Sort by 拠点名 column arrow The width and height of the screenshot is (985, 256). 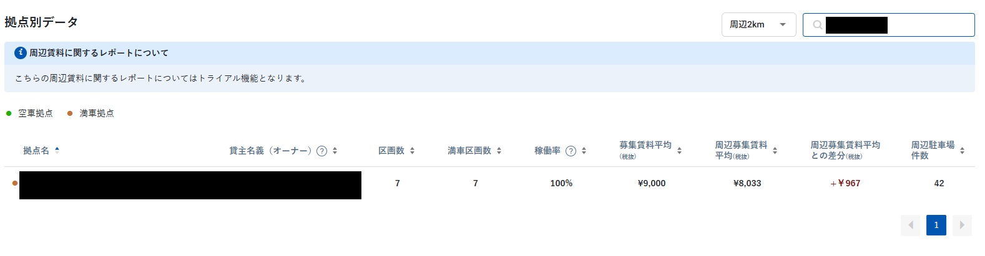tap(57, 150)
